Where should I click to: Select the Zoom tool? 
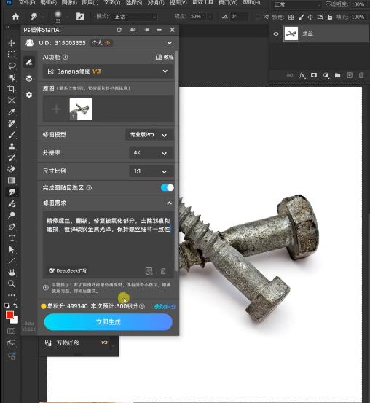coord(12,283)
